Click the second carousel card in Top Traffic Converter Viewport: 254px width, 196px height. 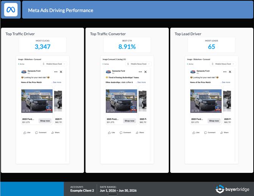click(143, 105)
